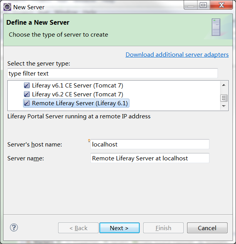Maximize the New Server dialog
Viewport: 236px width, 244px height.
coord(203,5)
